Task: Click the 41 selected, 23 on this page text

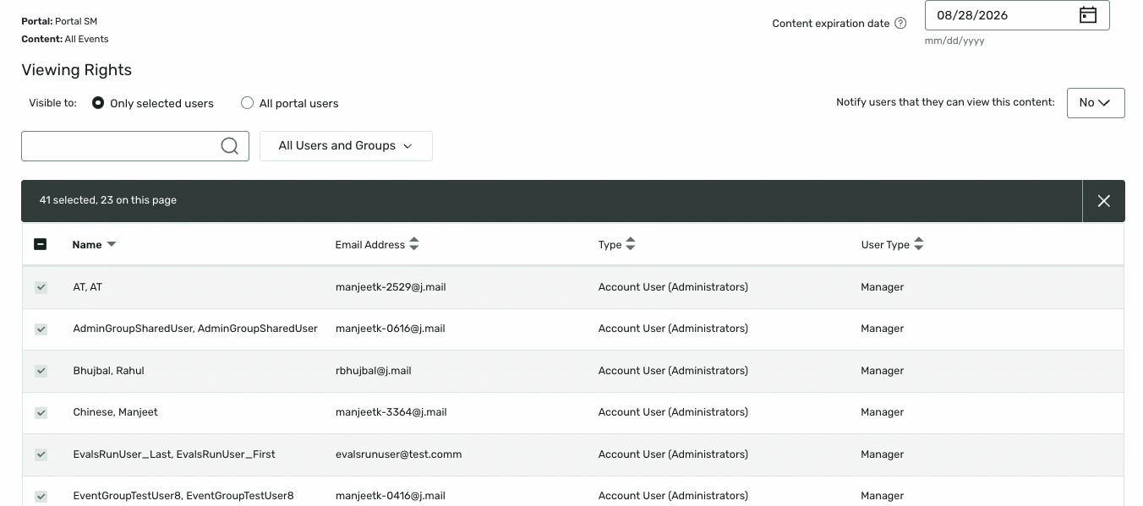Action: coord(108,200)
